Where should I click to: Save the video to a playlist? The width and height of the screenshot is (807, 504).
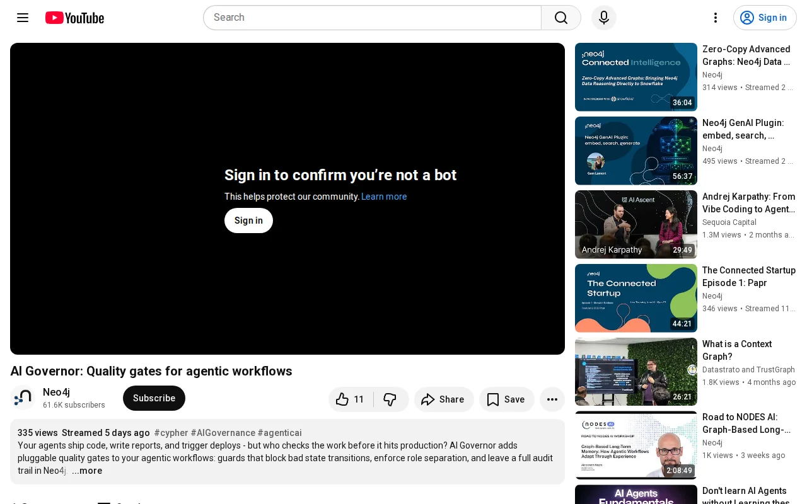click(507, 399)
